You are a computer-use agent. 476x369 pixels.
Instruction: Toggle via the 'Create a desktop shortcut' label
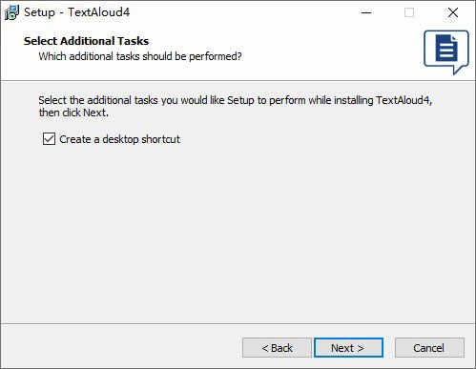point(119,139)
